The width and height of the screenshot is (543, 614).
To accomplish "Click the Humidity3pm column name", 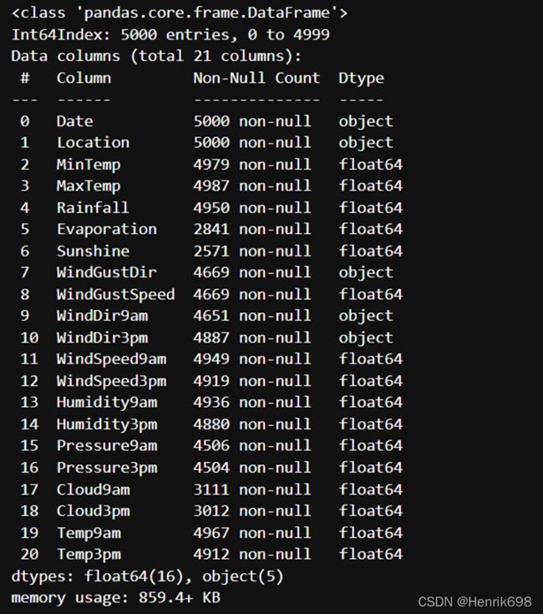I will [x=107, y=424].
